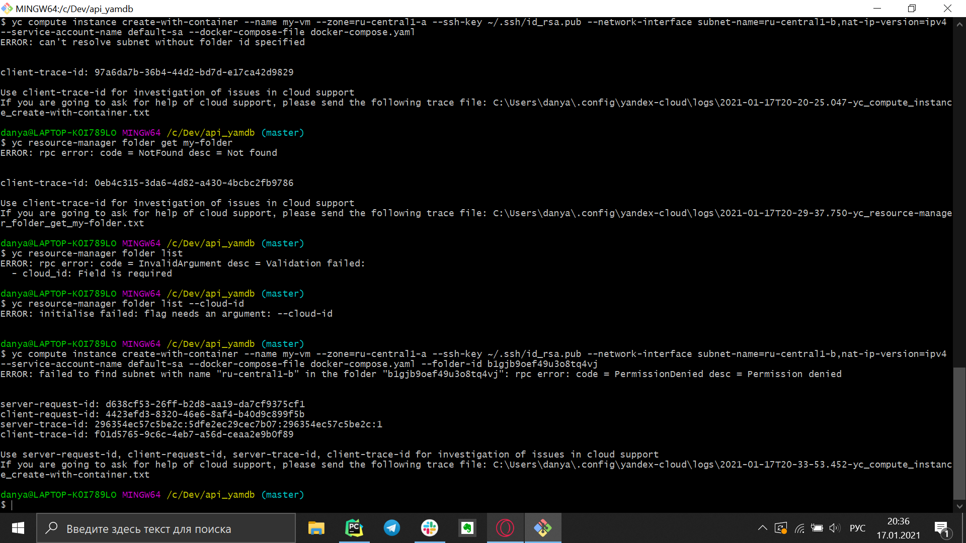The image size is (966, 543).
Task: Click the show desktop strip at taskbar end
Action: [x=963, y=528]
